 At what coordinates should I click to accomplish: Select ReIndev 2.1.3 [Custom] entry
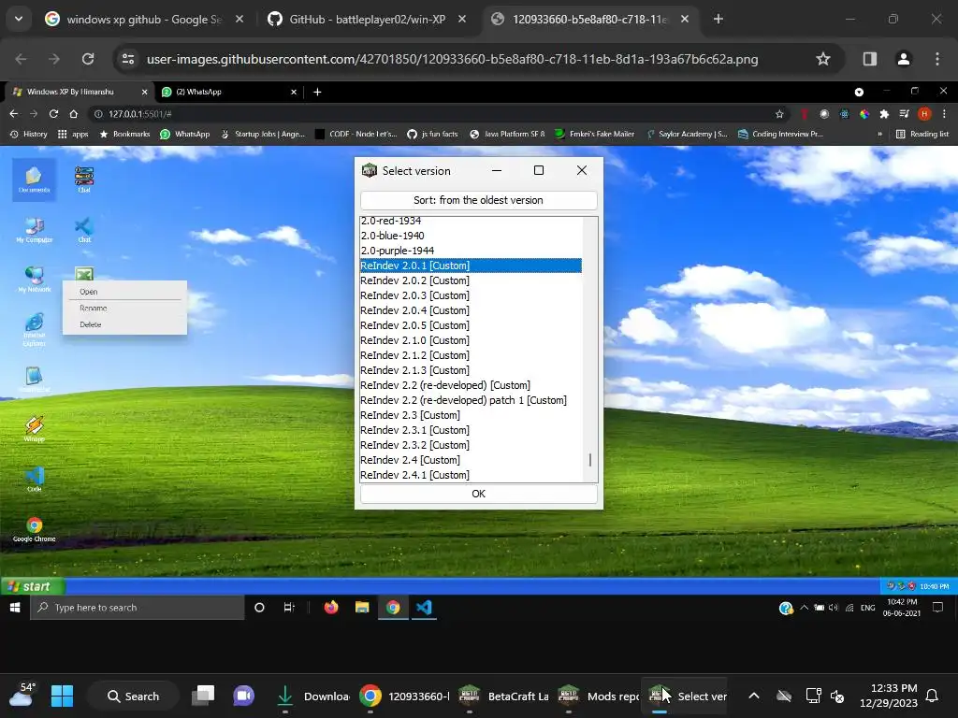click(x=471, y=370)
